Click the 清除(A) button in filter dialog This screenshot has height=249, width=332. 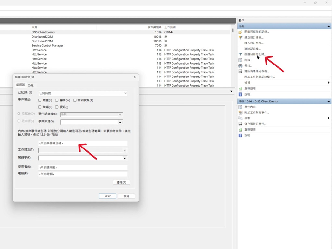[121, 182]
